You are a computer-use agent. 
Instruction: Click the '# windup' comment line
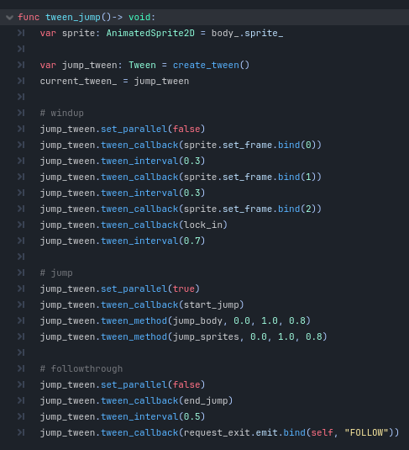[62, 113]
